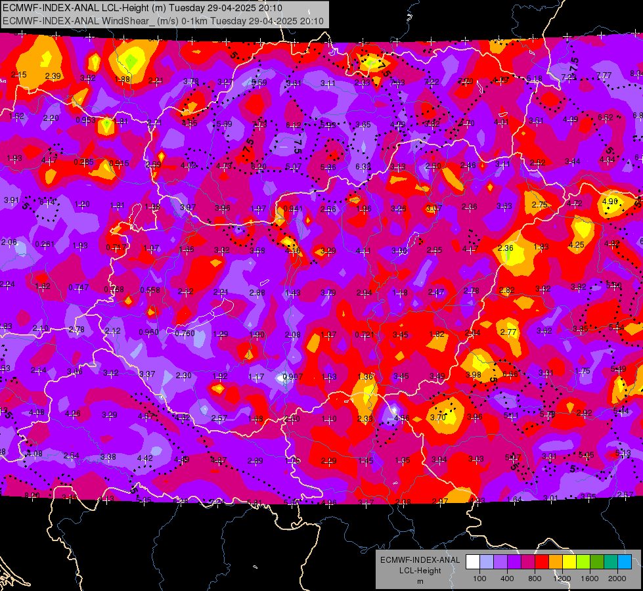This screenshot has width=643, height=591.
Task: Click the wind shear value 0.747
Action: tap(78, 287)
